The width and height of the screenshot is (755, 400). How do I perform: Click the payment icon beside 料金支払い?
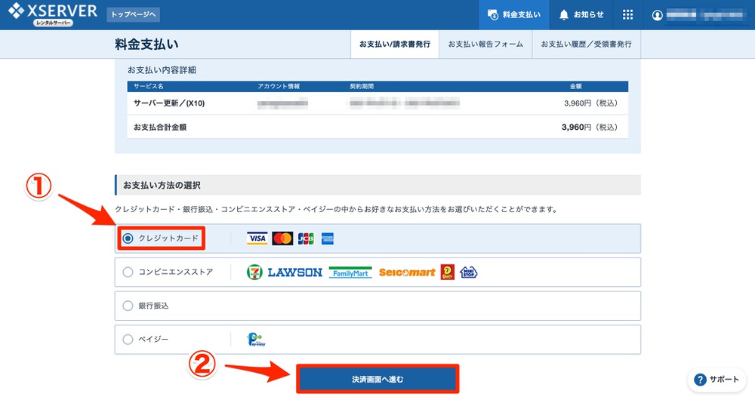pos(492,15)
